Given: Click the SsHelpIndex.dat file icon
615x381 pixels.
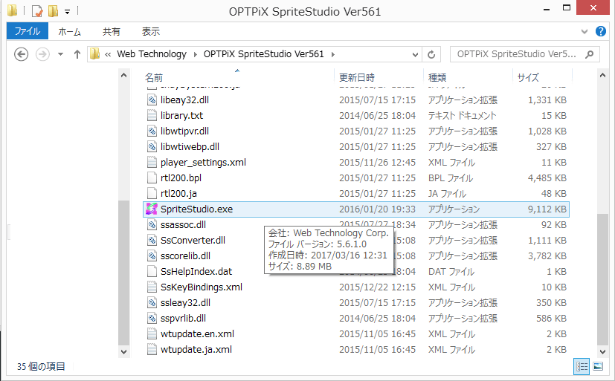Looking at the screenshot, I should click(152, 271).
